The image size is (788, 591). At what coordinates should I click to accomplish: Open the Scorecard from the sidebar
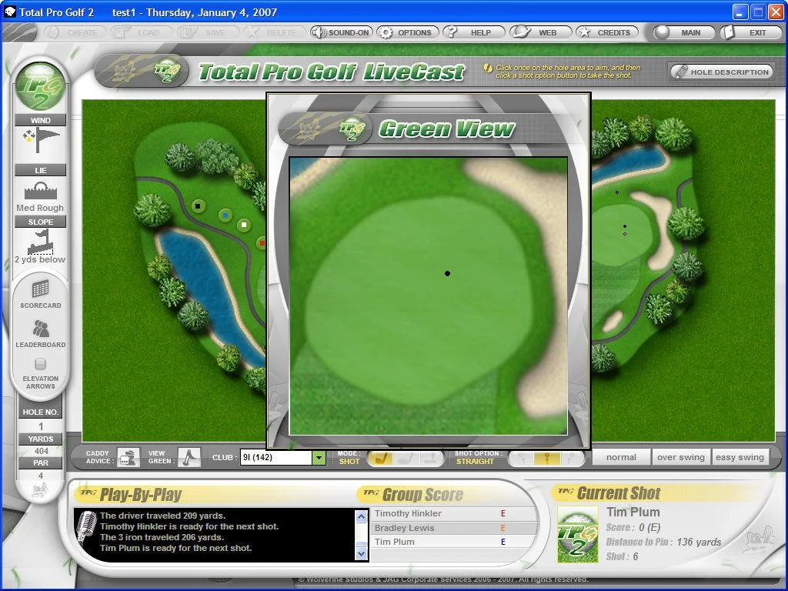click(40, 294)
